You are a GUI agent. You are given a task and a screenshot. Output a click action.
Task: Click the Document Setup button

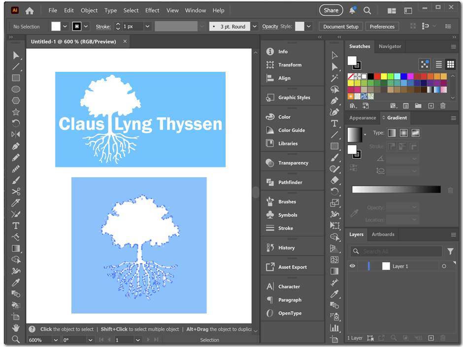pos(341,27)
